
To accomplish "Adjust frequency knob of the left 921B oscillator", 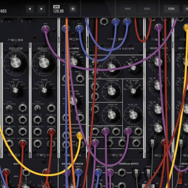I will (x=16, y=63).
